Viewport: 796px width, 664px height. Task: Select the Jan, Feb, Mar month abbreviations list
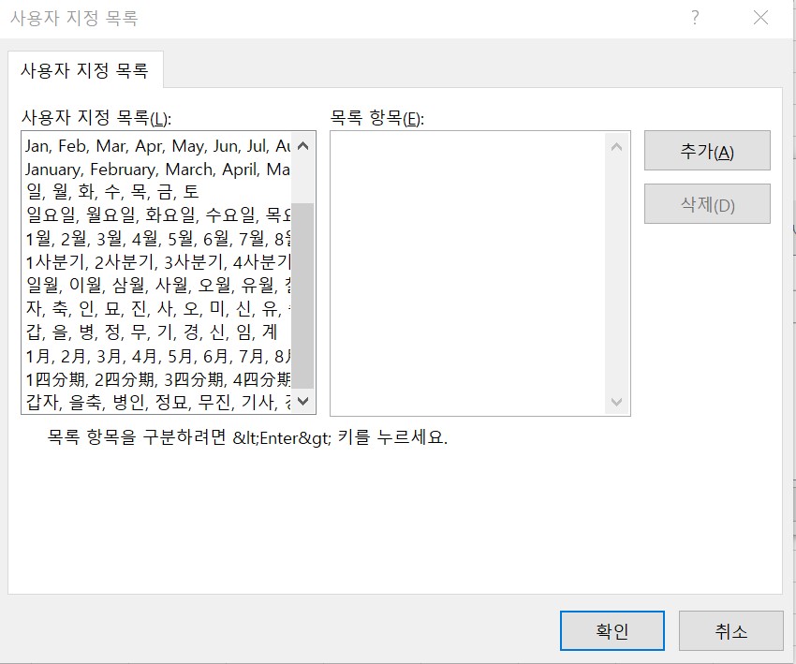click(x=140, y=147)
